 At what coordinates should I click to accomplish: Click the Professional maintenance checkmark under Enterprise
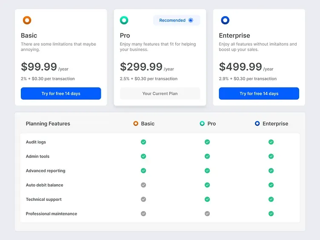pyautogui.click(x=271, y=214)
